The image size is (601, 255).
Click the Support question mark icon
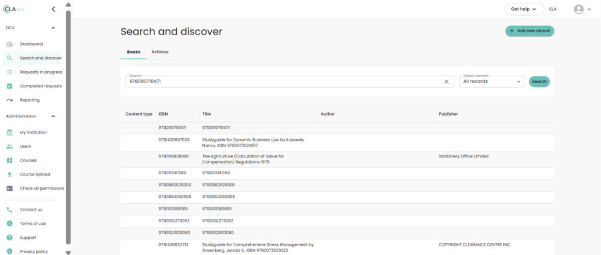pyautogui.click(x=9, y=238)
